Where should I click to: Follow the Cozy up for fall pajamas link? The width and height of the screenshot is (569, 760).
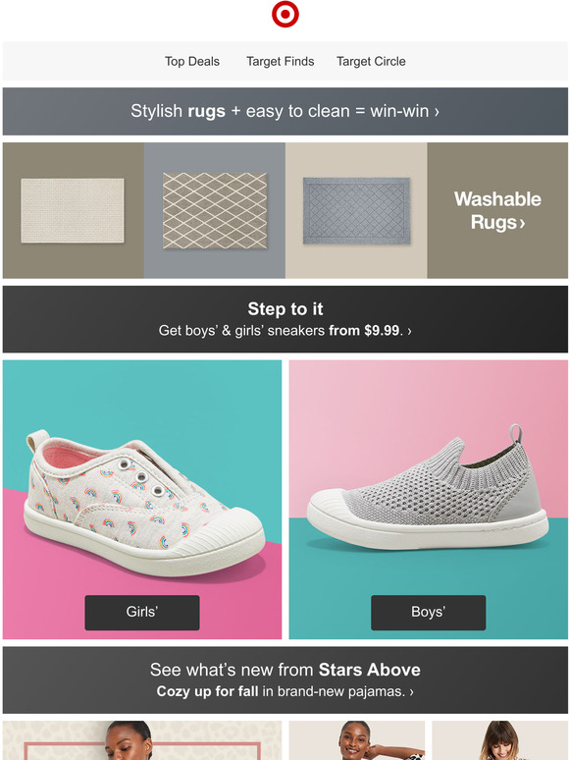[x=284, y=691]
